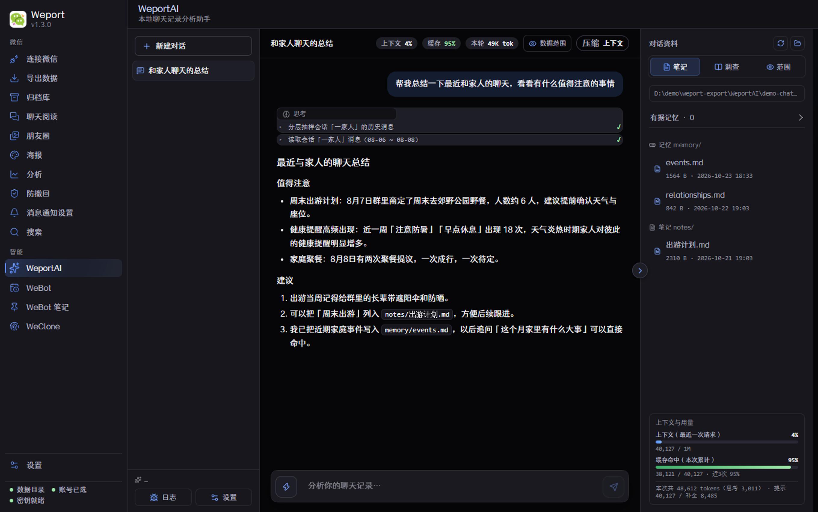Screen dimensions: 818x512
Task: Expand the 读取会话「一家人」消息 step
Action: coord(450,139)
